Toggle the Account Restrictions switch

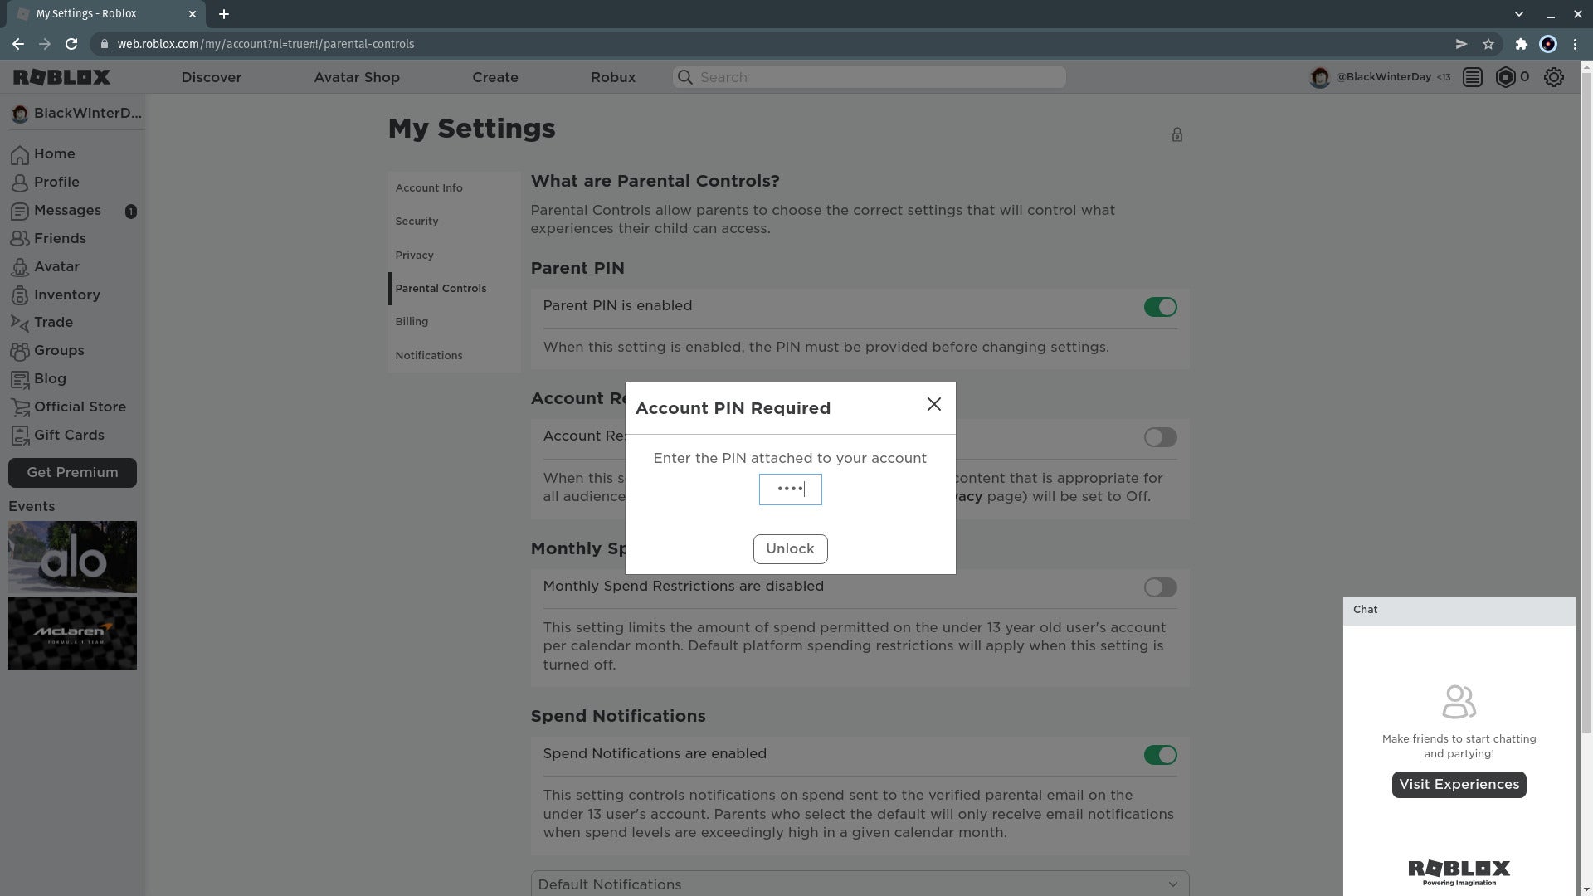click(x=1160, y=437)
